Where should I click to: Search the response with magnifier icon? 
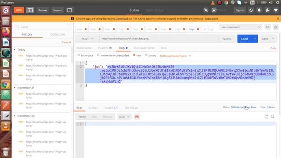(x=273, y=117)
